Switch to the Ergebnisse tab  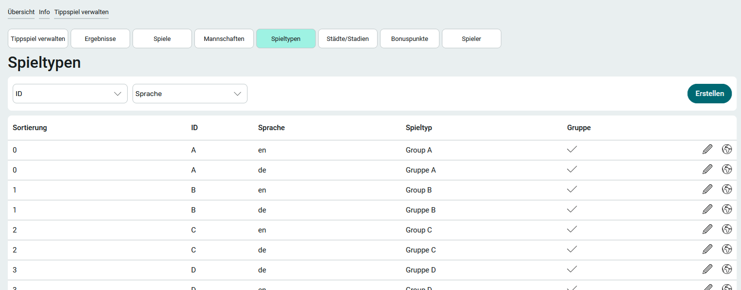(100, 39)
